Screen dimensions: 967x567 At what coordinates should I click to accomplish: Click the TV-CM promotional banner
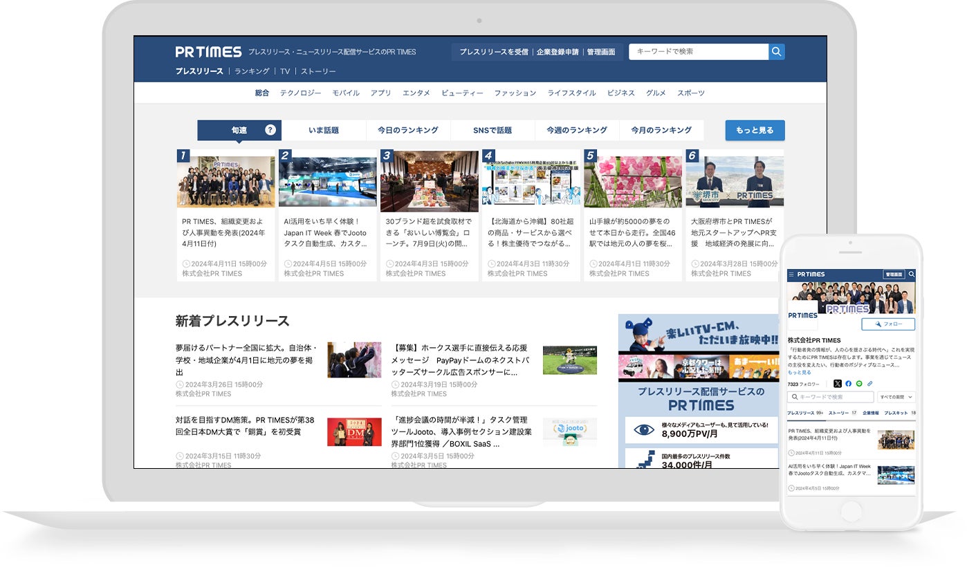699,348
